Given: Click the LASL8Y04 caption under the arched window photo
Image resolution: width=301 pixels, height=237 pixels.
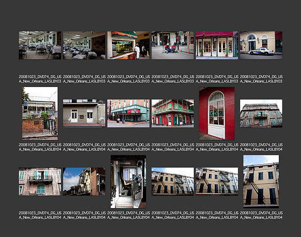Looking at the screenshot, I should pyautogui.click(x=217, y=147).
